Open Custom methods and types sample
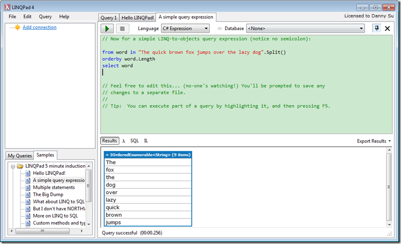401x244 pixels. [59, 224]
